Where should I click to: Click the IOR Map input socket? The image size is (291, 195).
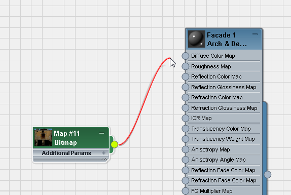point(185,118)
